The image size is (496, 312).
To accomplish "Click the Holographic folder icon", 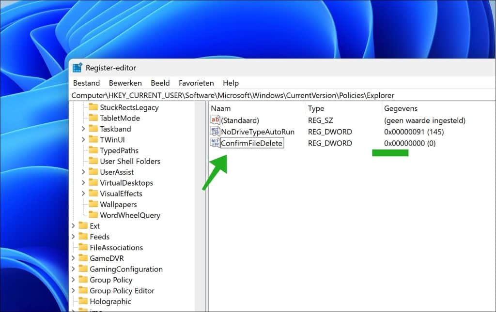I will coord(83,301).
